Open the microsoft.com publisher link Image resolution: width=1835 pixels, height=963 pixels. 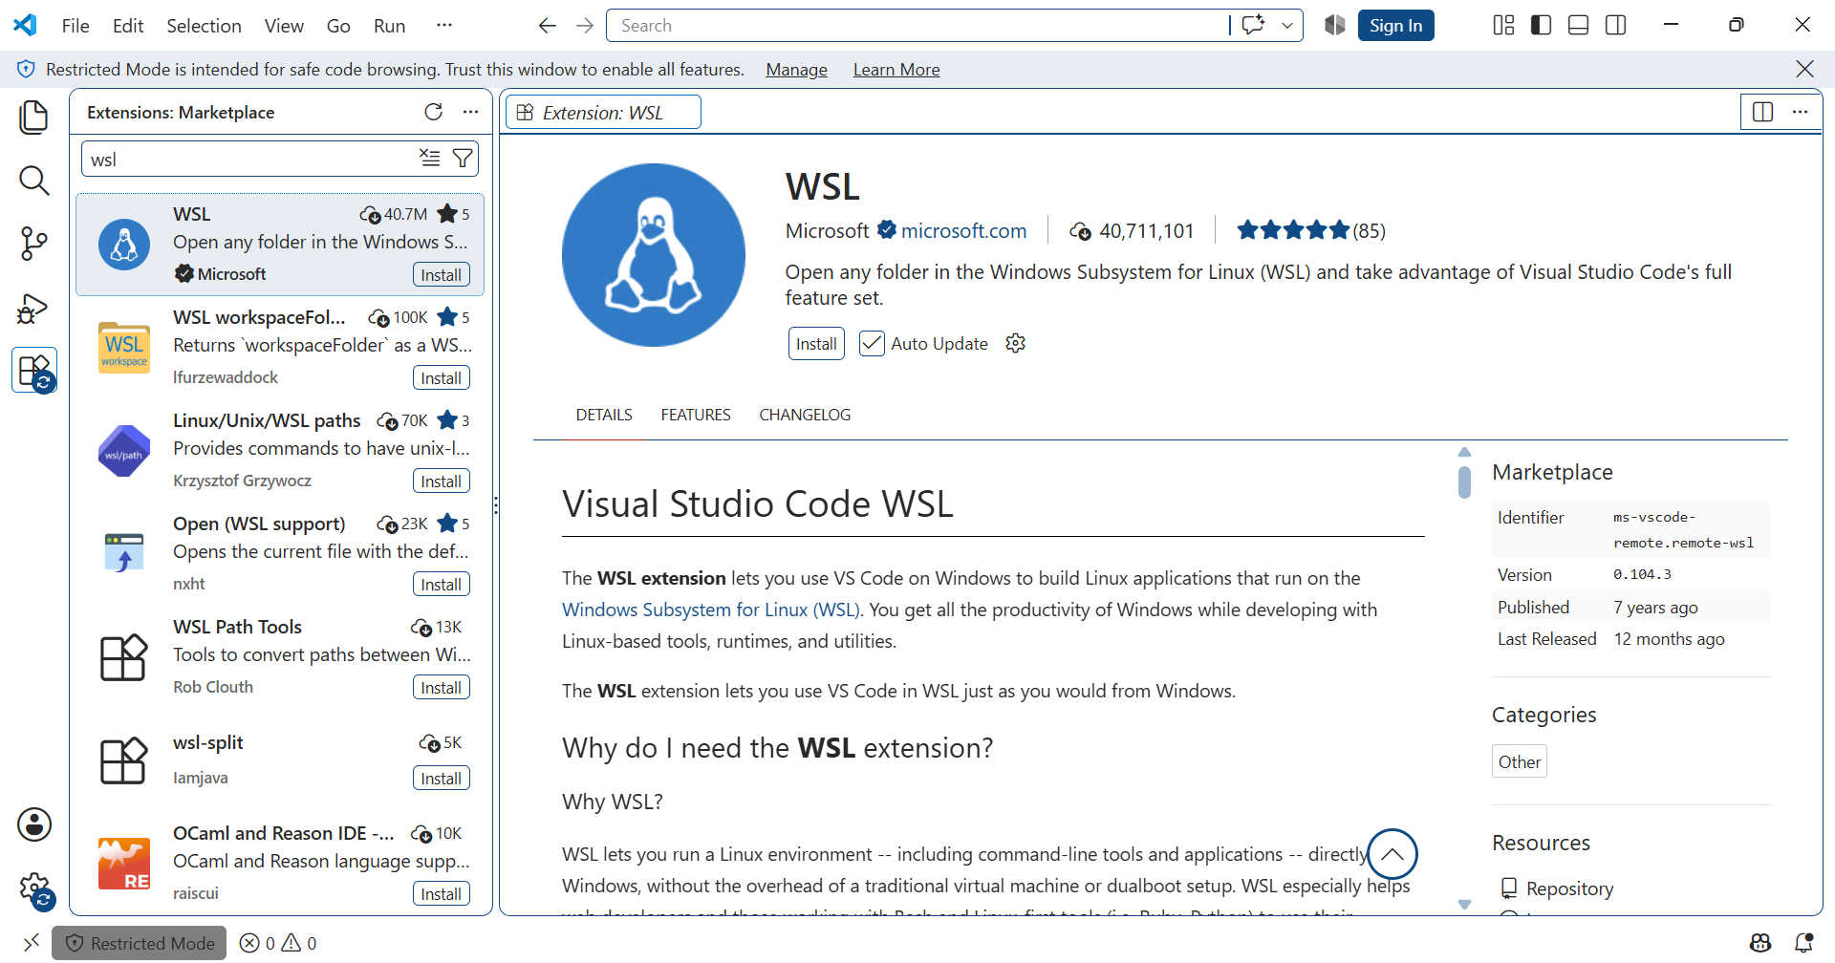click(x=963, y=230)
